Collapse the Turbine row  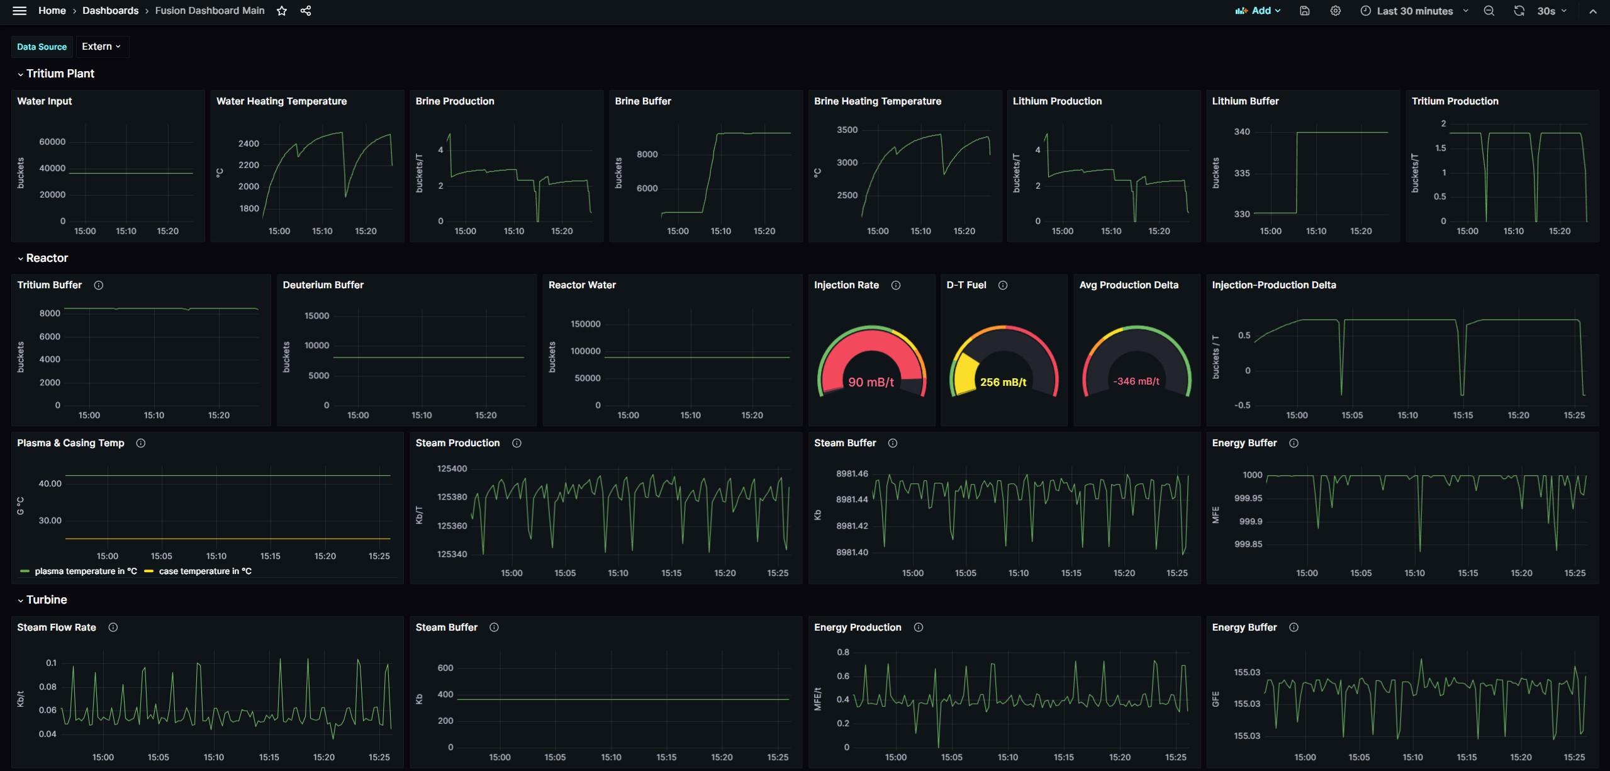42,600
